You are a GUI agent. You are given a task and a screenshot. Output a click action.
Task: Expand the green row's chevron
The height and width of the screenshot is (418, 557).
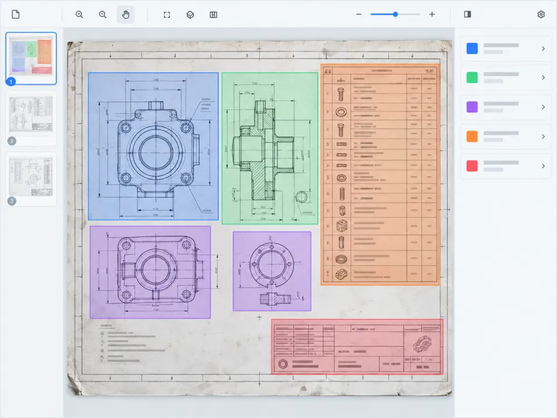(543, 77)
